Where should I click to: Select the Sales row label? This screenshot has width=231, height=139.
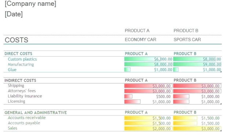12,128
